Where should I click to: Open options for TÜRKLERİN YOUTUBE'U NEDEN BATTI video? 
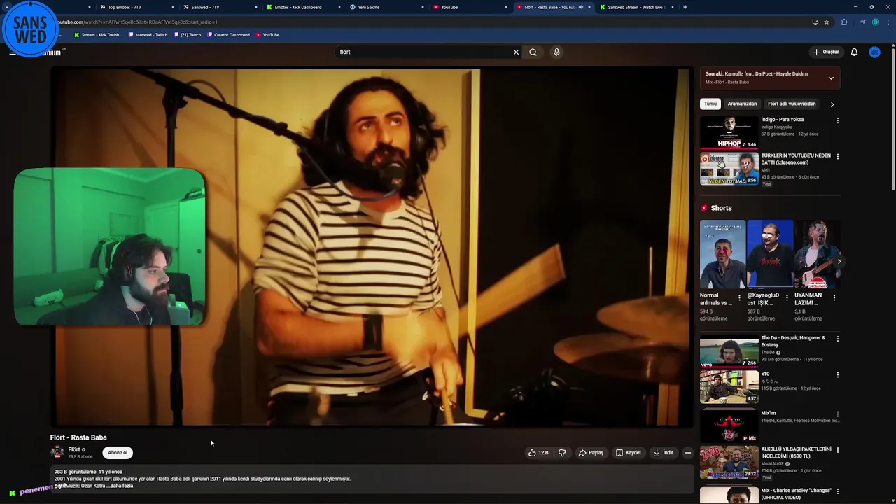(x=837, y=157)
